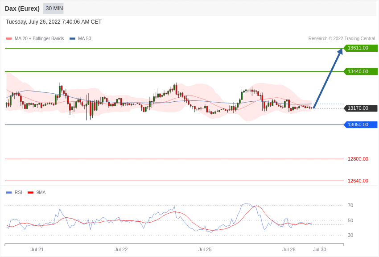The image size is (379, 257).
Task: Click the RSI legend label
Action: (x=18, y=192)
